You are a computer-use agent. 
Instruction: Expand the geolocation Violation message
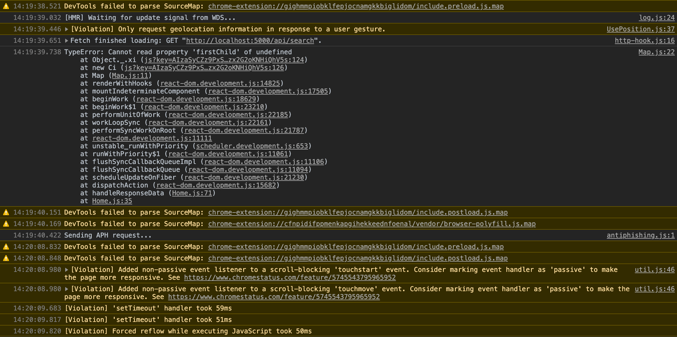(67, 29)
